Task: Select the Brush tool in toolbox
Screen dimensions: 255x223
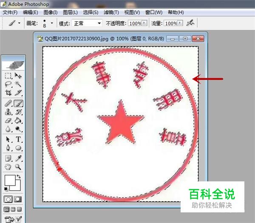Action: (x=18, y=103)
